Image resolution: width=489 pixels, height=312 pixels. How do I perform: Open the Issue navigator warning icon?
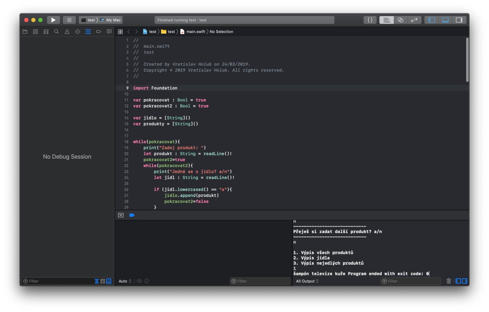point(67,32)
